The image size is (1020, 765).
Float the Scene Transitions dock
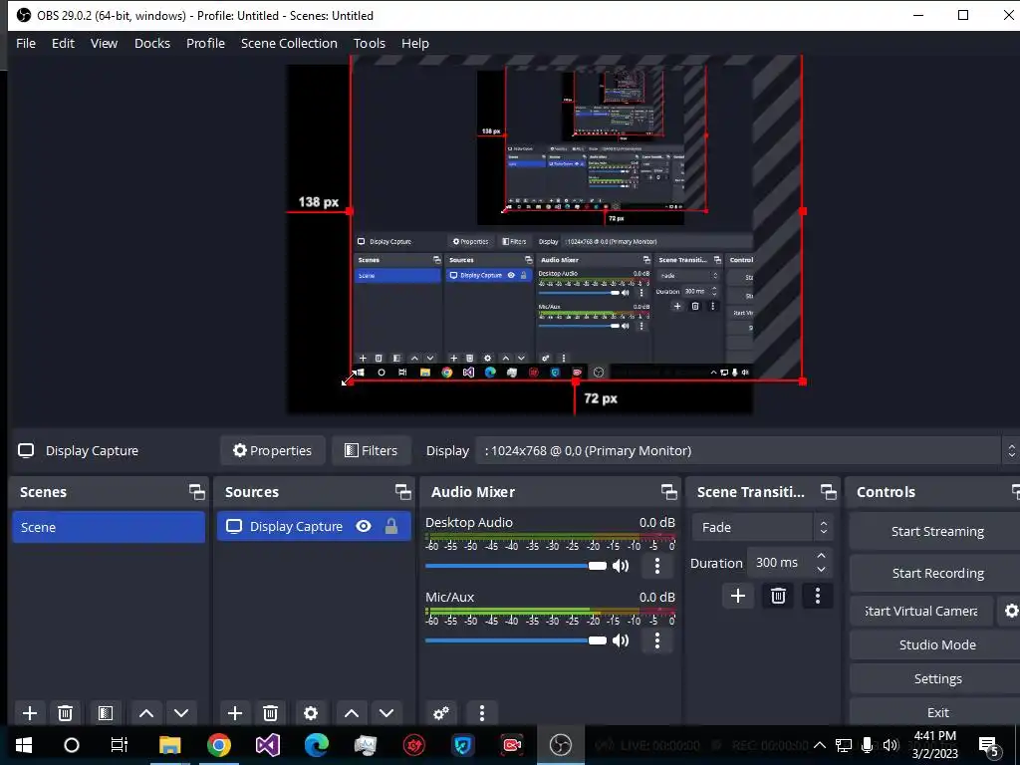[x=828, y=492]
